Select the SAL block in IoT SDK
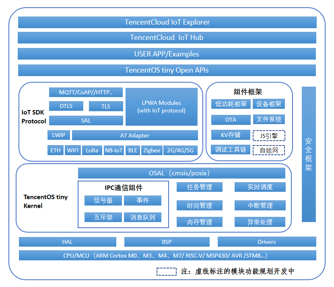Screen dimensions: 334x287 coord(86,121)
